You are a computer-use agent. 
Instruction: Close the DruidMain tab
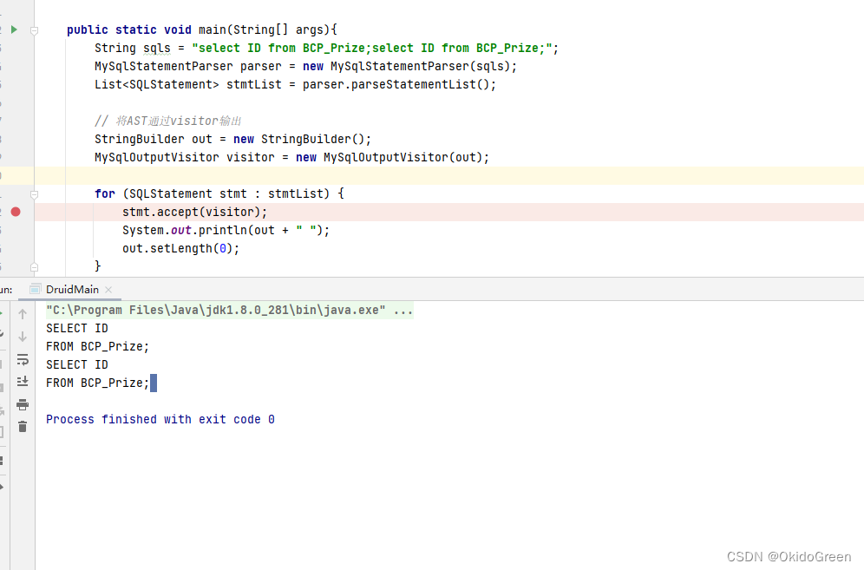[x=108, y=289]
